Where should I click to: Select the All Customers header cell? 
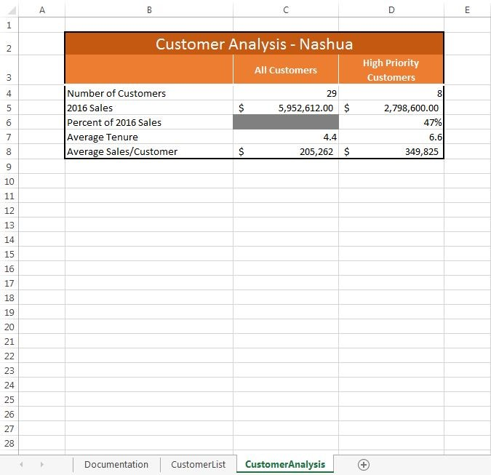click(286, 70)
